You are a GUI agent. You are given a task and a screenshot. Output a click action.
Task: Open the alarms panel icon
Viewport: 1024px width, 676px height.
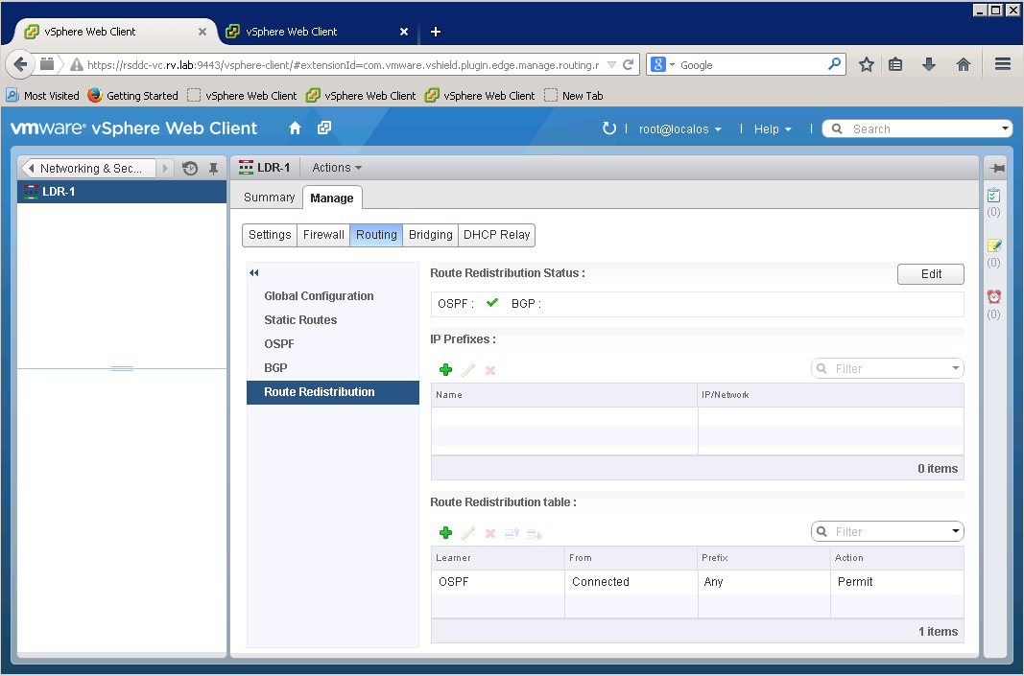[x=994, y=297]
